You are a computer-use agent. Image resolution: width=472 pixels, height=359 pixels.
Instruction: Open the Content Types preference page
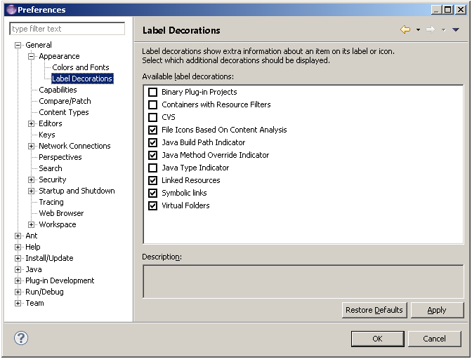[x=64, y=112]
